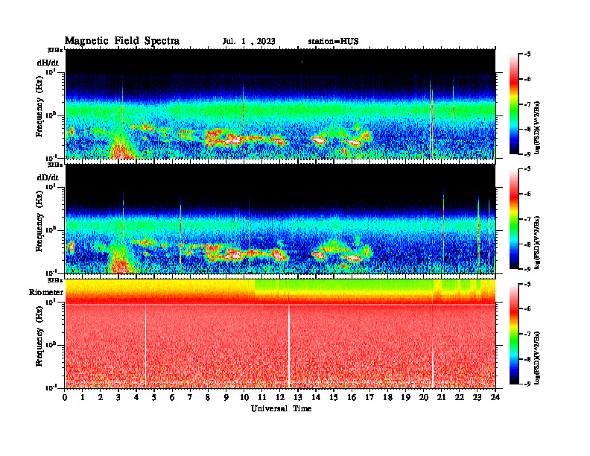The image size is (590, 456).
Task: Click hour "22" on the Universal Time axis
Action: click(x=459, y=397)
